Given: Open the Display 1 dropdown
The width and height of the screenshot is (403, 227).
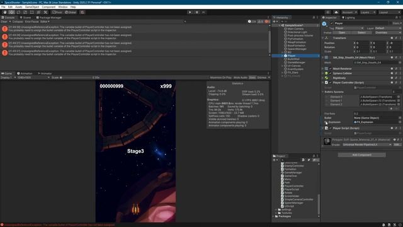Looking at the screenshot, I should (8, 78).
